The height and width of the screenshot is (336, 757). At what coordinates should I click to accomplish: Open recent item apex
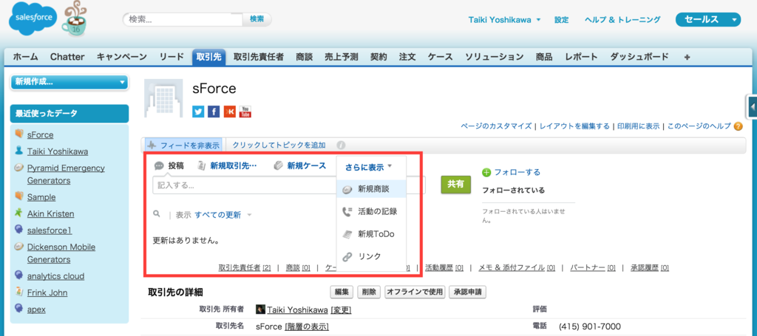tap(36, 309)
